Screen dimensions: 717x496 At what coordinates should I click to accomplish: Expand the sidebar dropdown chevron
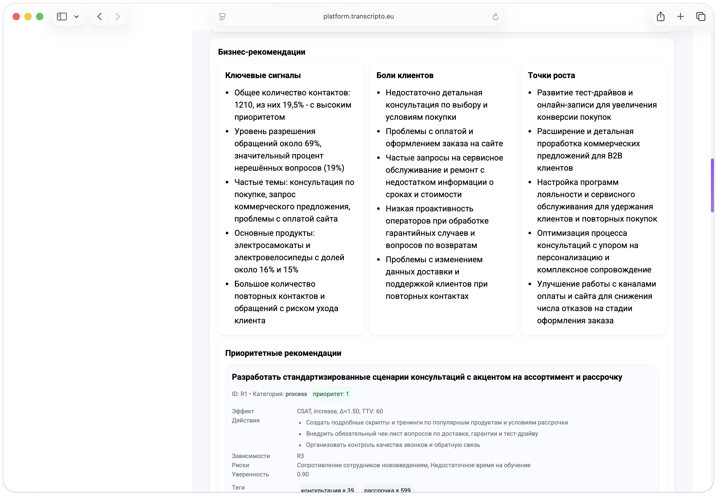[x=77, y=17]
